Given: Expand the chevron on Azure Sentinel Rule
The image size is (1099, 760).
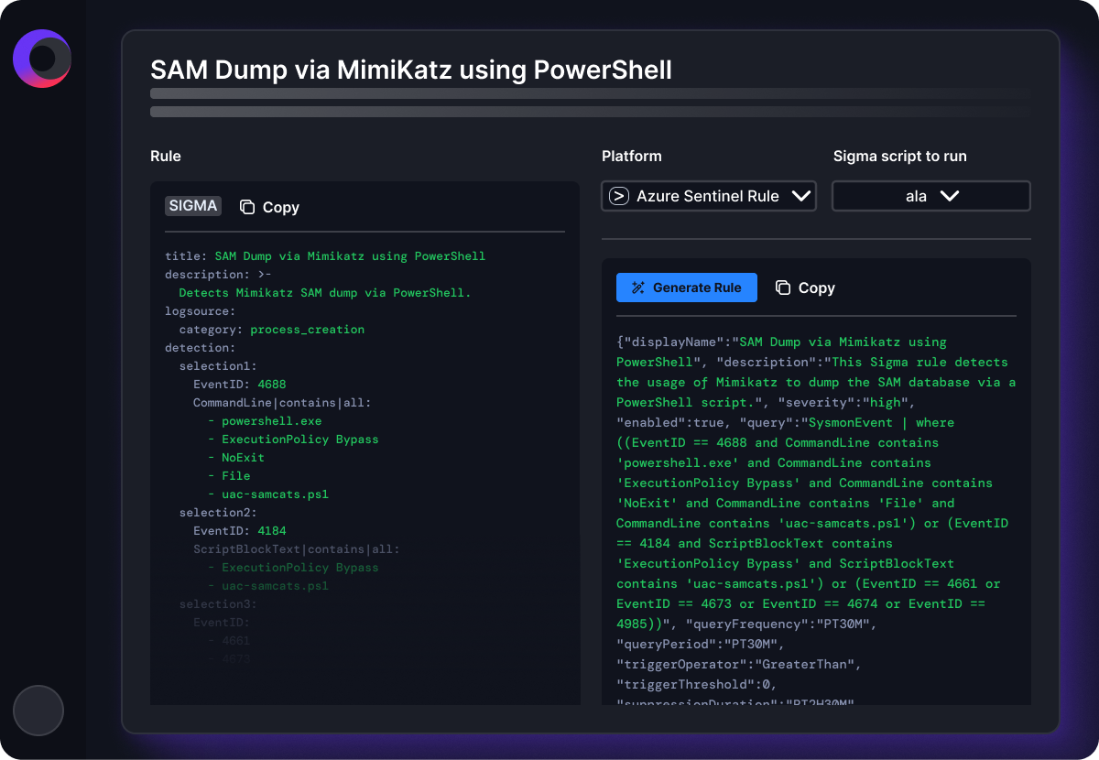Looking at the screenshot, I should pos(800,196).
